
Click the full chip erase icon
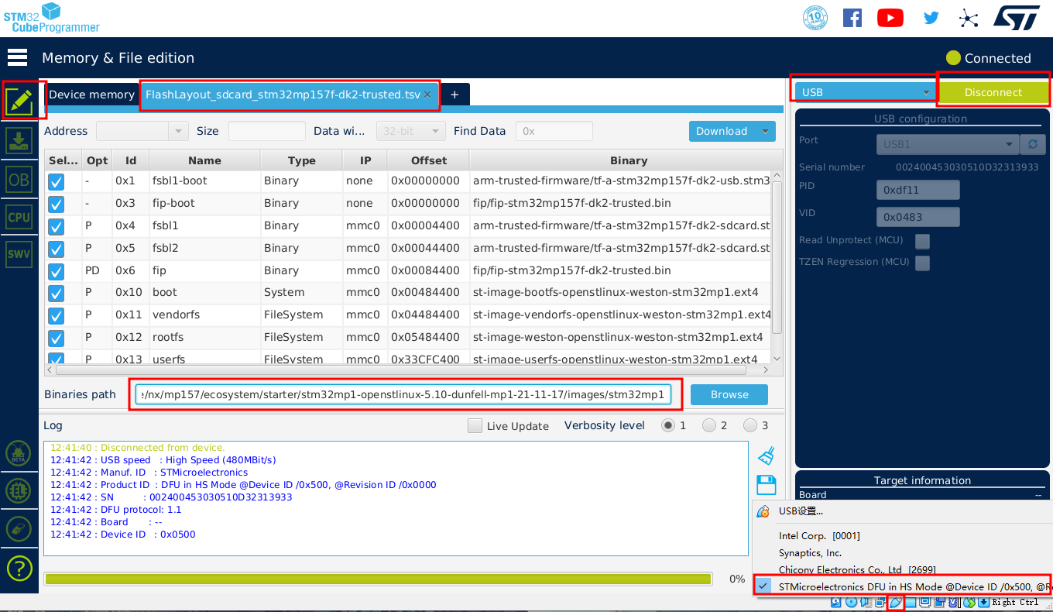point(19,529)
